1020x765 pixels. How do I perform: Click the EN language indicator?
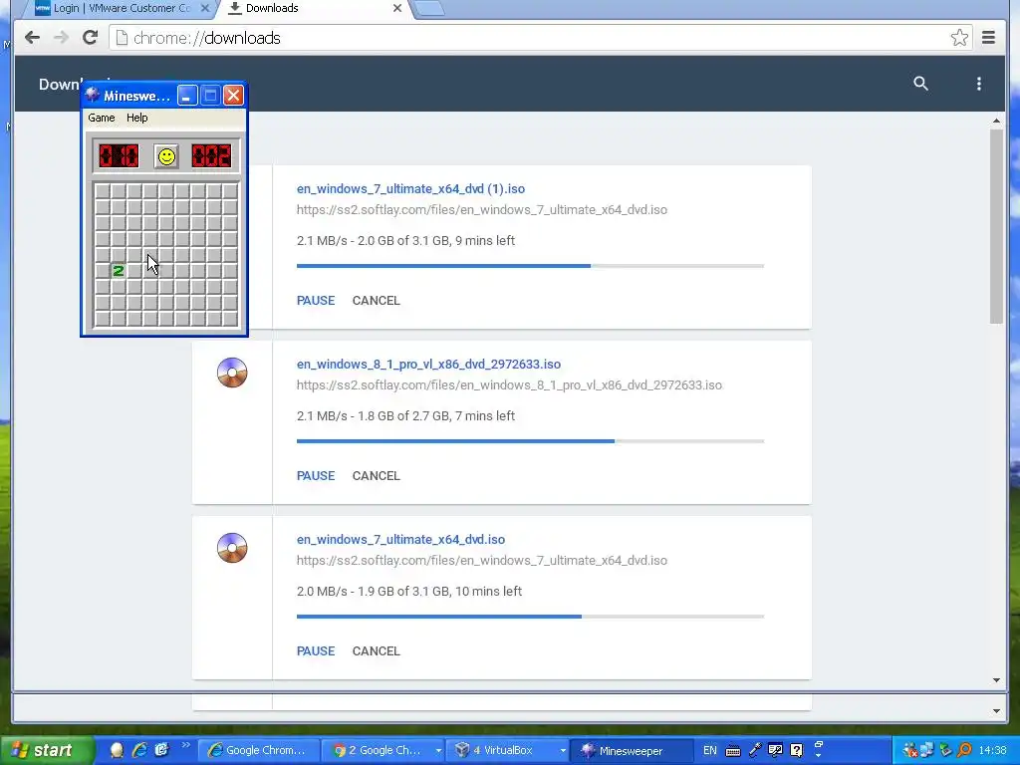coord(709,750)
